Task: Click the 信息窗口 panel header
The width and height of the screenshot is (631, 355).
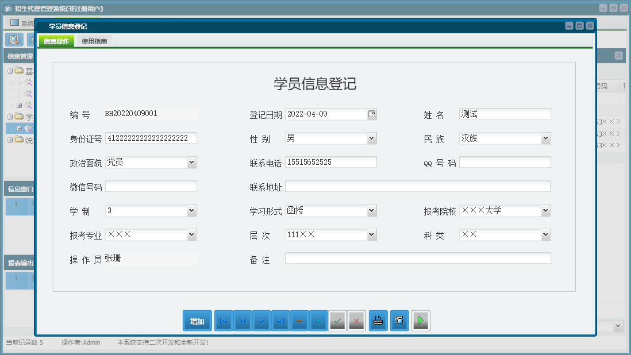Action: (x=19, y=189)
